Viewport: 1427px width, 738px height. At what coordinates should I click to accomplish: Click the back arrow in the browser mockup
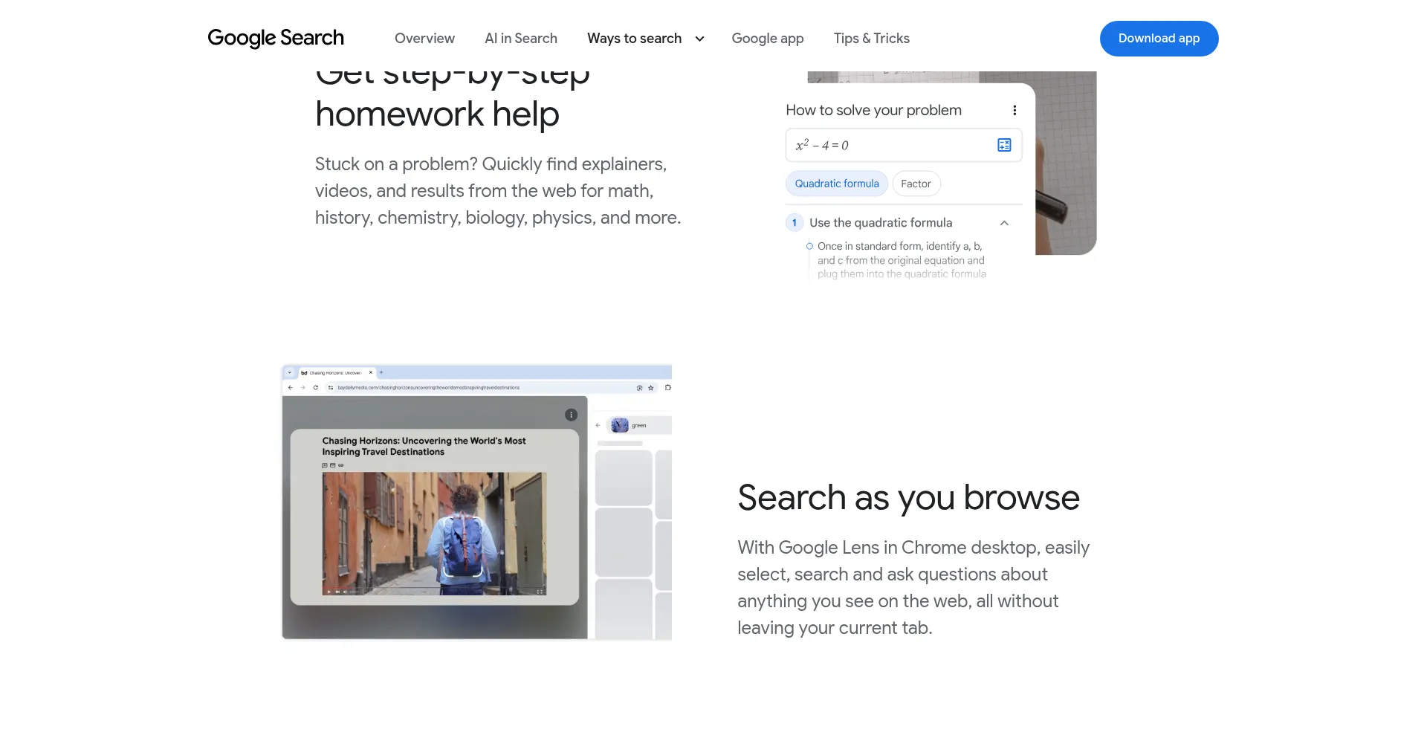click(291, 387)
